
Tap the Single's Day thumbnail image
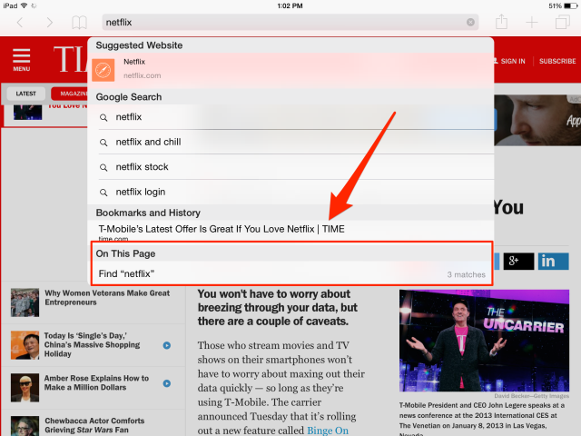point(25,345)
